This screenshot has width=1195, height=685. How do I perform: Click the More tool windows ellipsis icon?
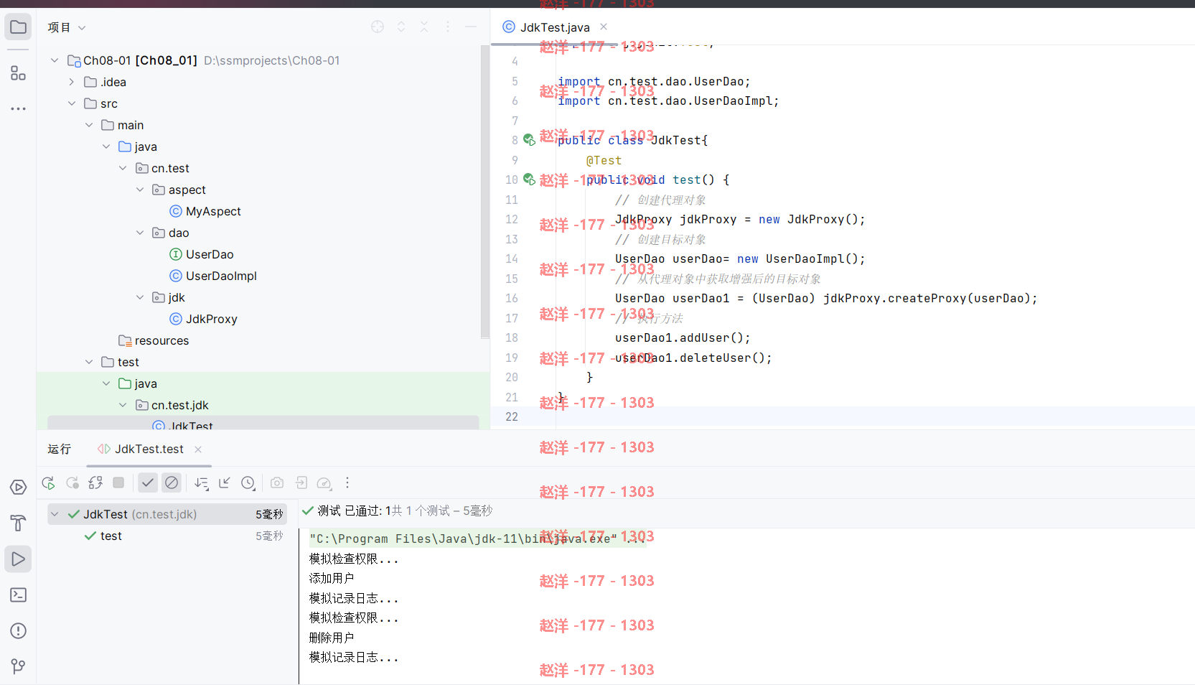(18, 109)
